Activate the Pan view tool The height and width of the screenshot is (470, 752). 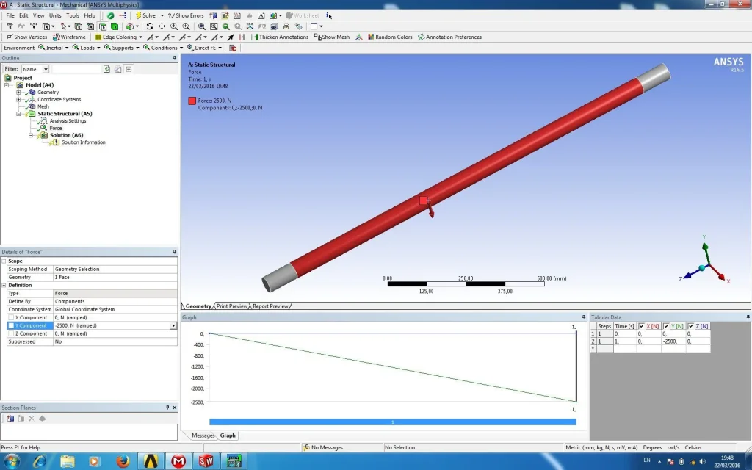coord(162,26)
